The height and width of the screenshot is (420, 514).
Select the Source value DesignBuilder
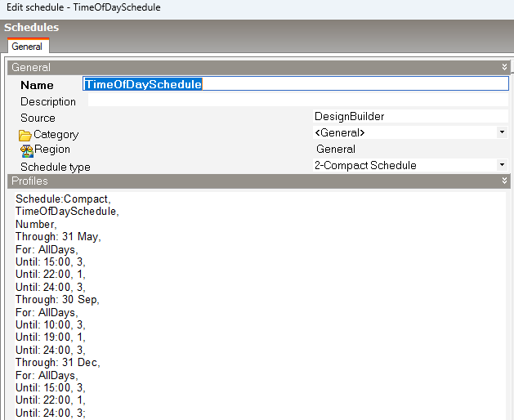349,117
